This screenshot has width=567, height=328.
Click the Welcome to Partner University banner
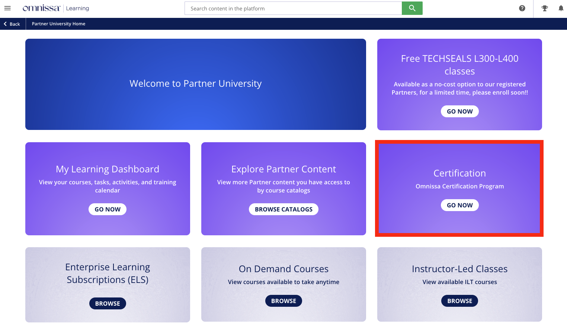(195, 84)
